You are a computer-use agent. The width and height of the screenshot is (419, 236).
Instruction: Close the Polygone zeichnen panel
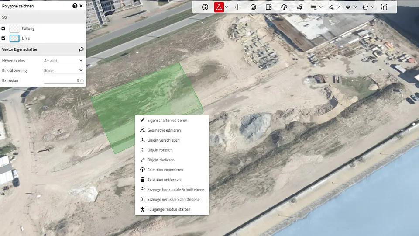coord(81,6)
